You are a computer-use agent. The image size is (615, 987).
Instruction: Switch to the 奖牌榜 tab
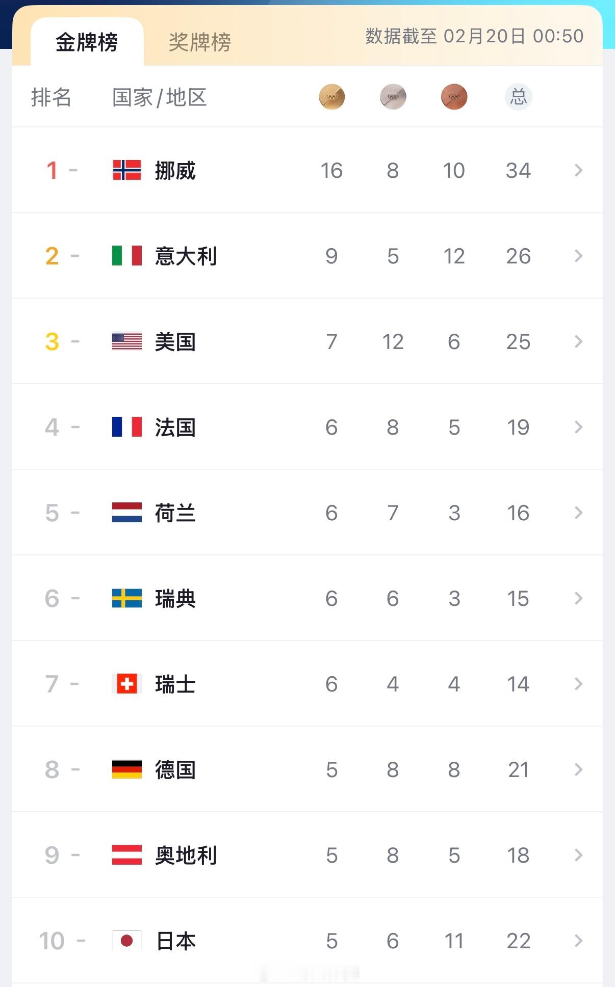click(199, 42)
